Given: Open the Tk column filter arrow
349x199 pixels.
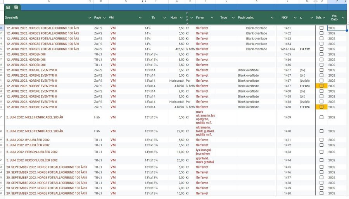Looking at the screenshot, I should (164, 18).
